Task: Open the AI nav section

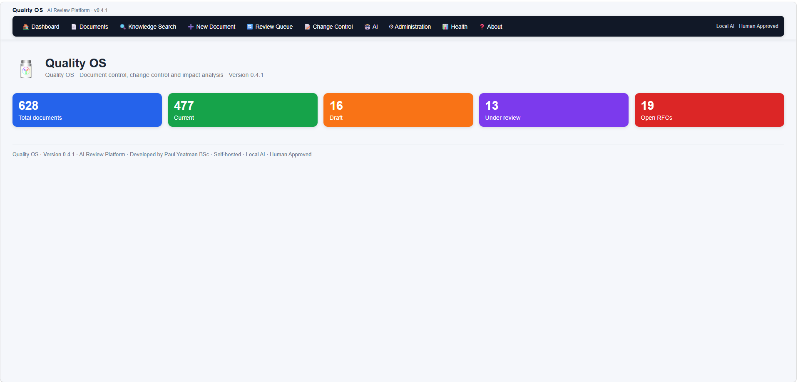Action: click(371, 27)
